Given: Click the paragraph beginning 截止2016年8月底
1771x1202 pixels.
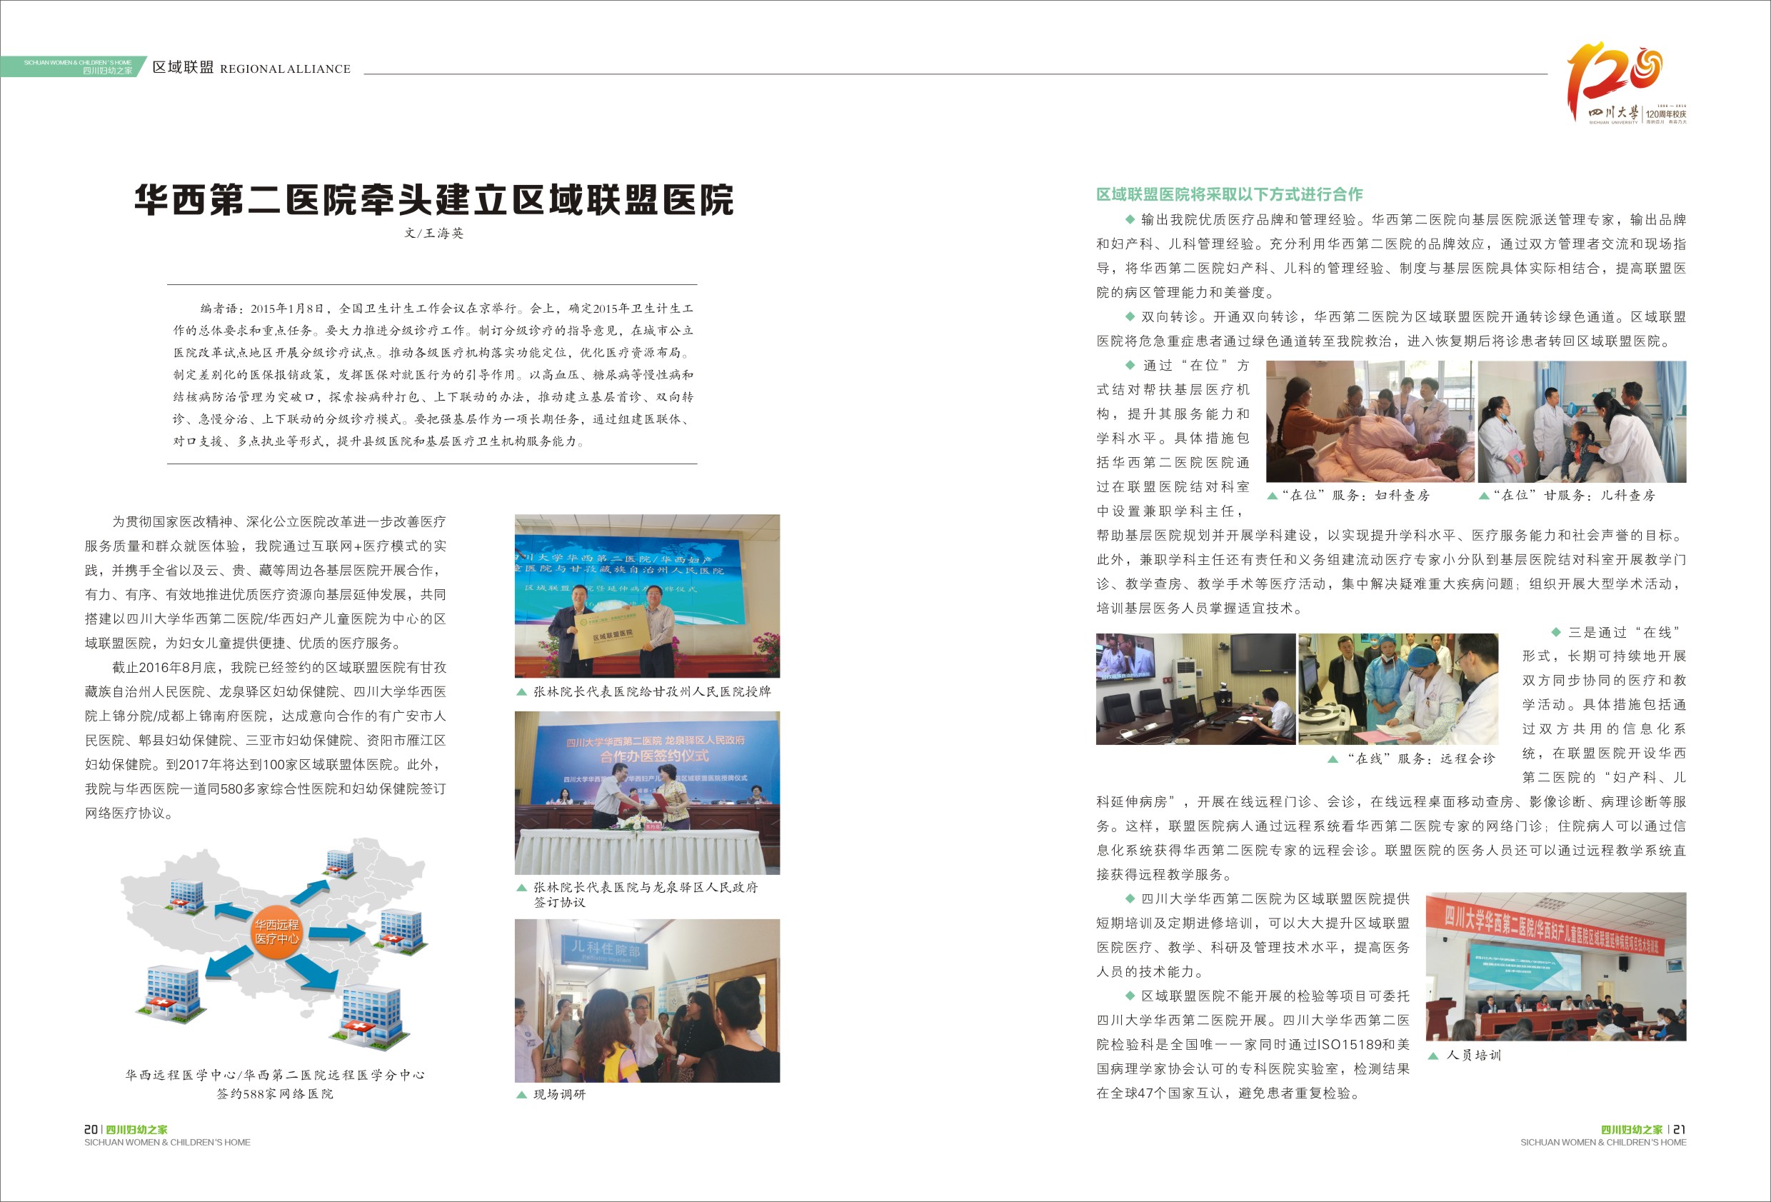Looking at the screenshot, I should tap(266, 740).
